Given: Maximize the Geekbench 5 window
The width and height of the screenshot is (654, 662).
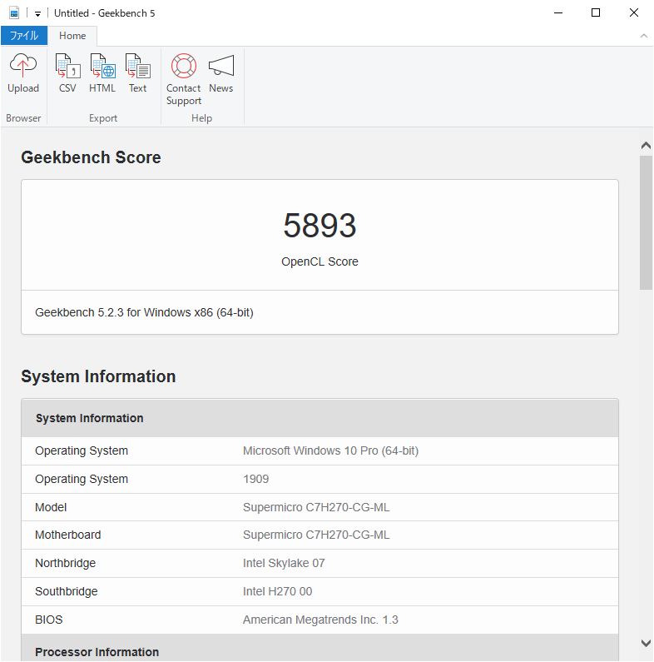Looking at the screenshot, I should pos(596,13).
